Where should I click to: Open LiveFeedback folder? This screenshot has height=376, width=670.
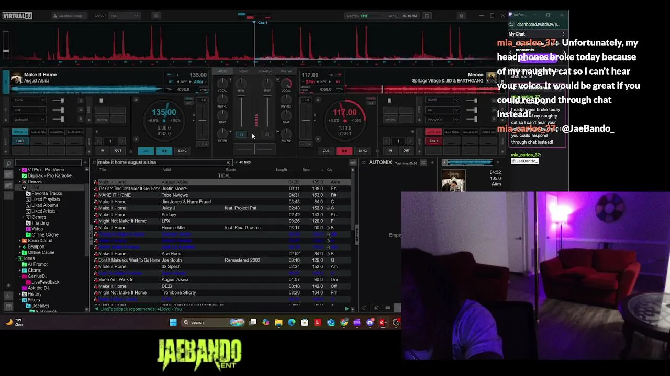pyautogui.click(x=46, y=282)
